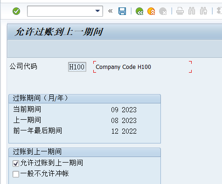
Task: Click the 当前期间 value 09 2023
Action: [124, 110]
